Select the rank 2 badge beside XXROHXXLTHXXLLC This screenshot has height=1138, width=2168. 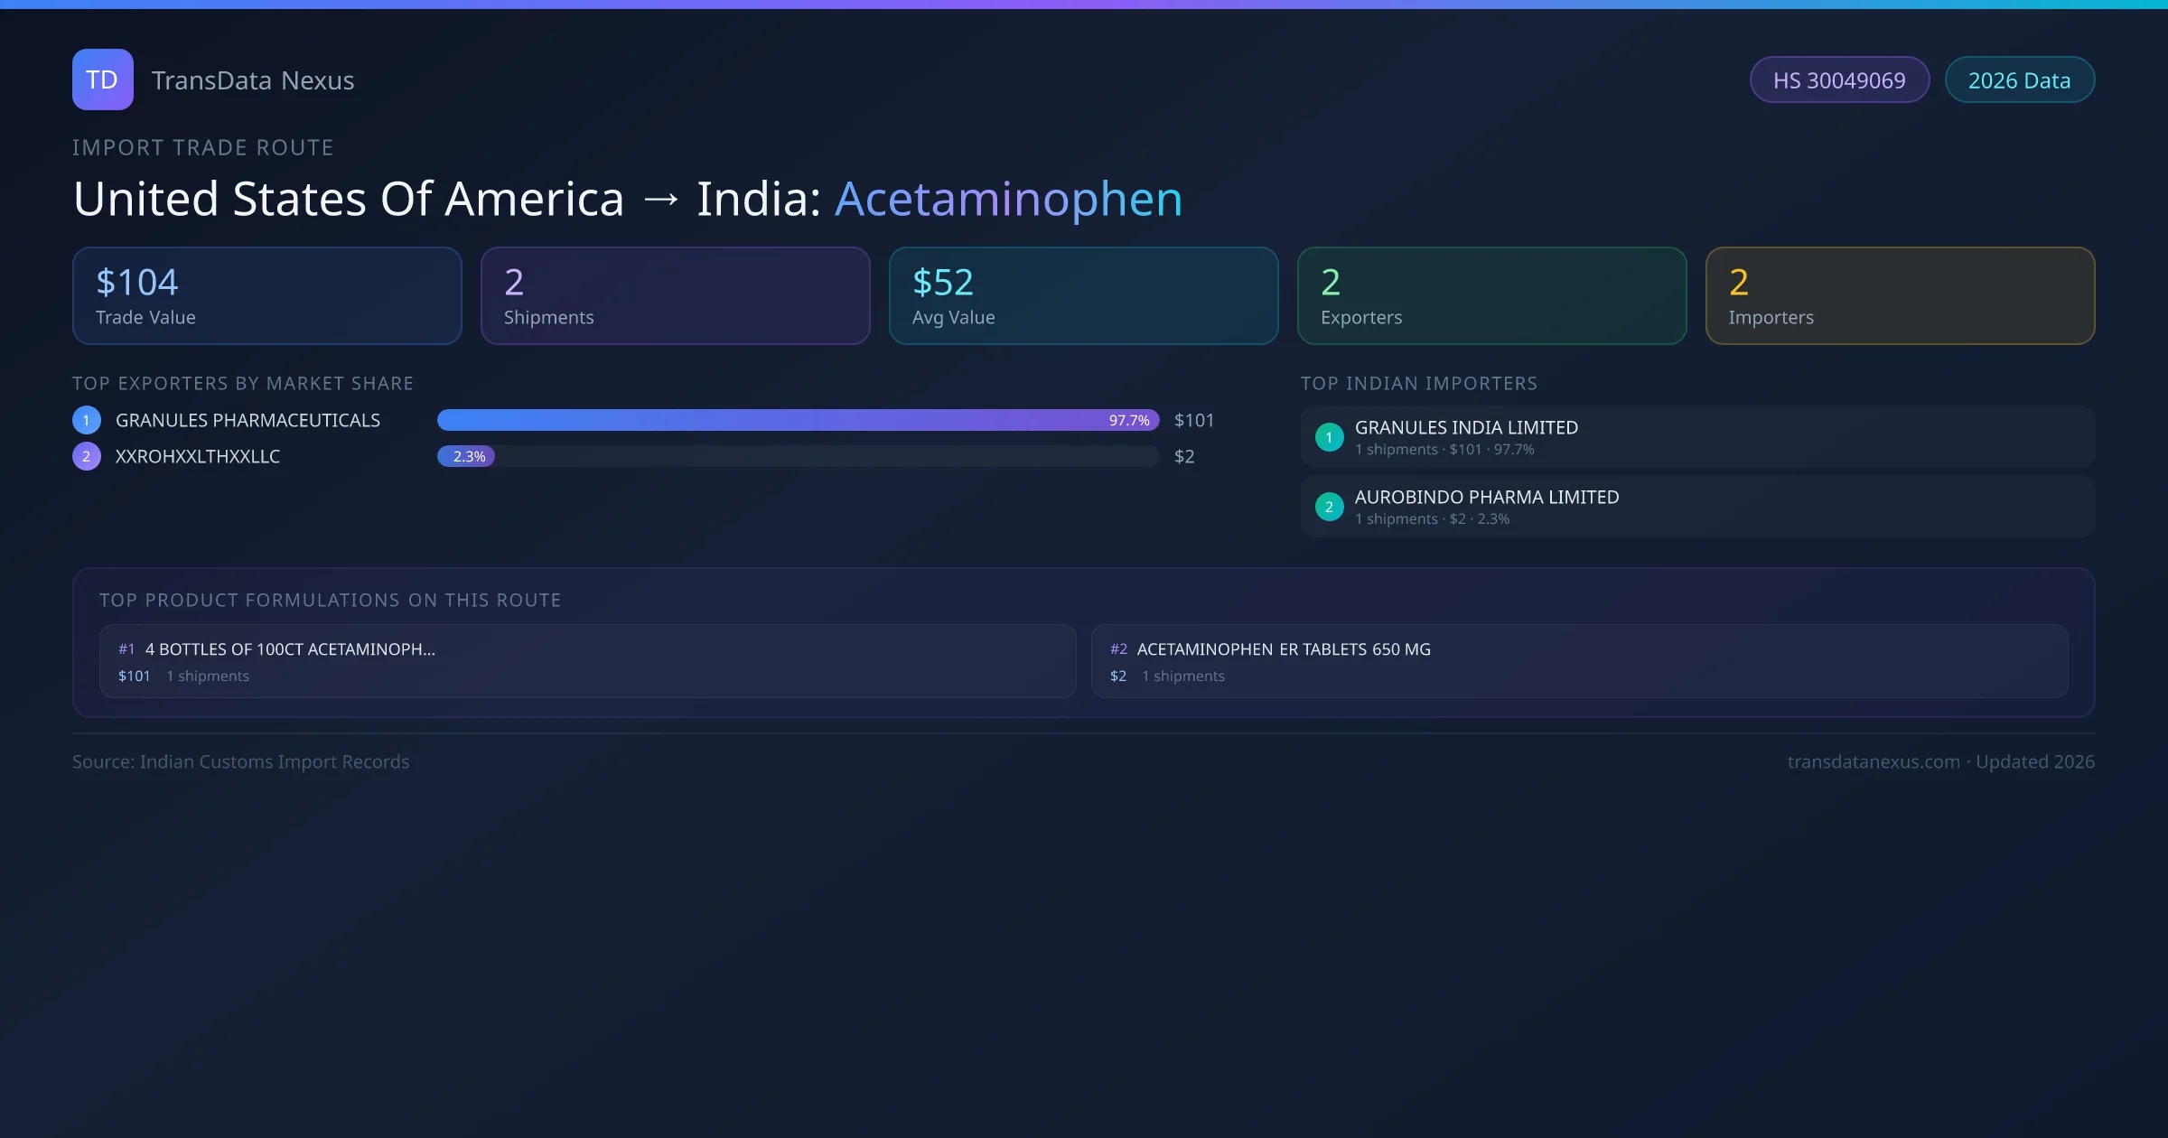[x=86, y=456]
